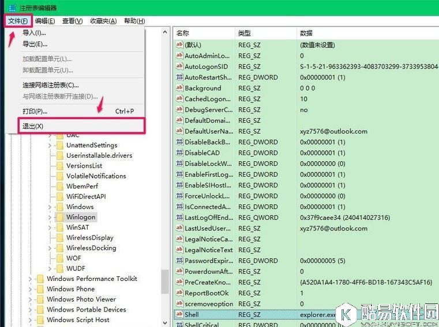Viewport: 439px width, 327px height.
Task: Click the VersionsList folder icon
Action: click(59, 166)
